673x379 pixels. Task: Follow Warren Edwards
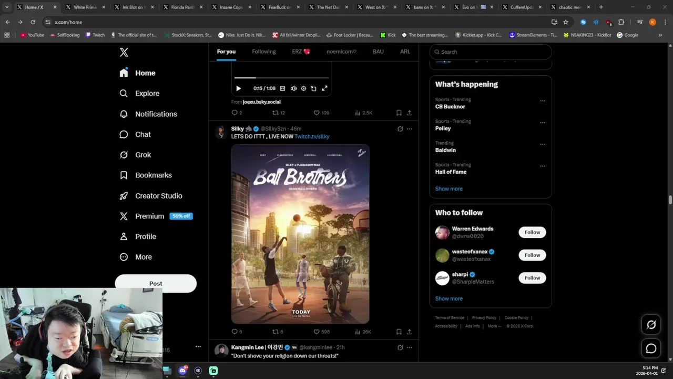click(532, 232)
